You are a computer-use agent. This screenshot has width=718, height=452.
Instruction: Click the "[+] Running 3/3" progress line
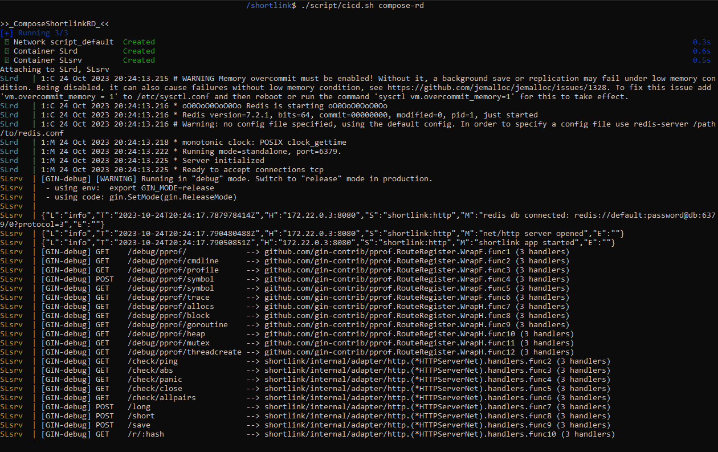click(34, 33)
